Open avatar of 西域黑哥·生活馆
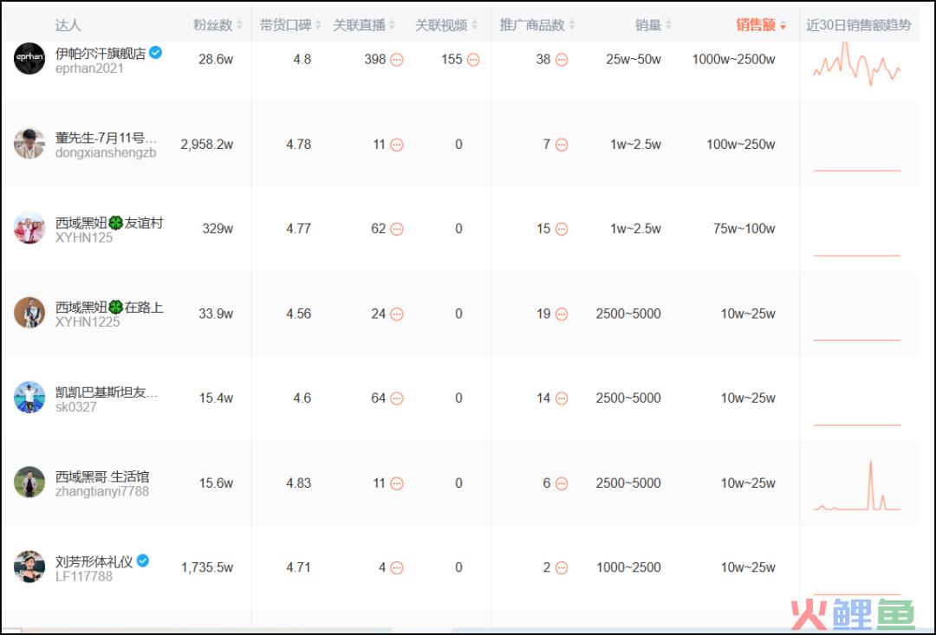 tap(29, 483)
